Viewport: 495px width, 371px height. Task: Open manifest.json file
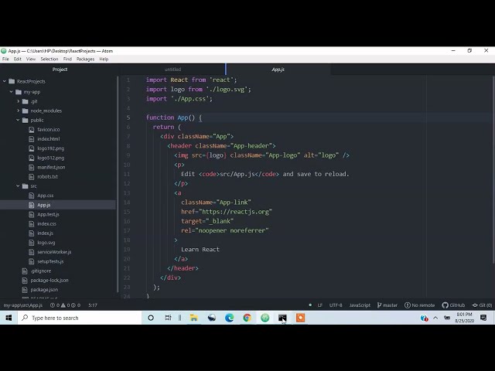click(51, 167)
